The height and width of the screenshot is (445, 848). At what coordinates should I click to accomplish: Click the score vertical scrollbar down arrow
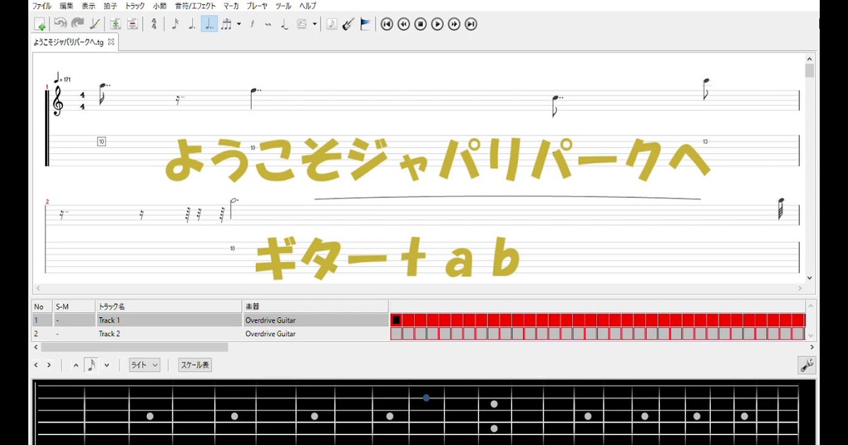(x=810, y=278)
